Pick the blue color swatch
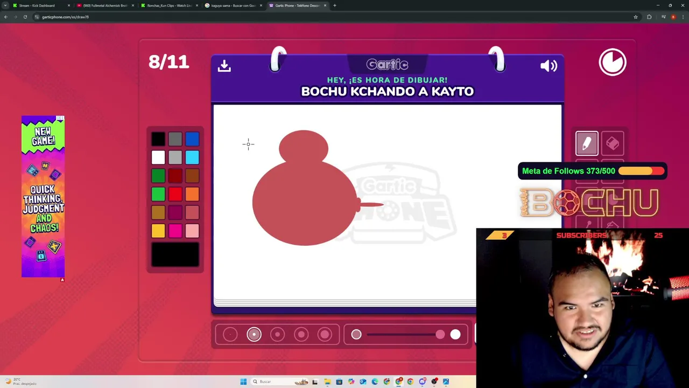 click(x=192, y=140)
